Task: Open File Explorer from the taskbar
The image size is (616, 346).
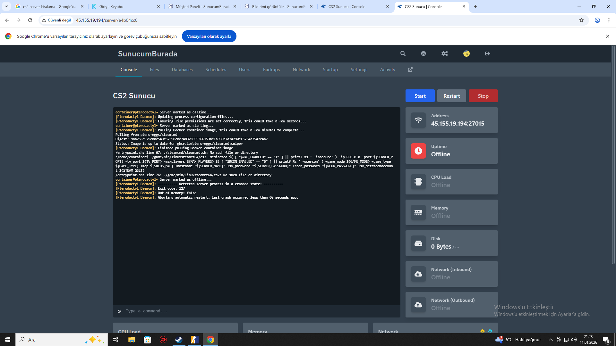Action: pos(132,340)
